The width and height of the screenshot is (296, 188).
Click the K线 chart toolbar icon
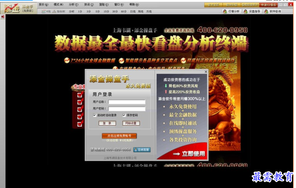coord(46,11)
